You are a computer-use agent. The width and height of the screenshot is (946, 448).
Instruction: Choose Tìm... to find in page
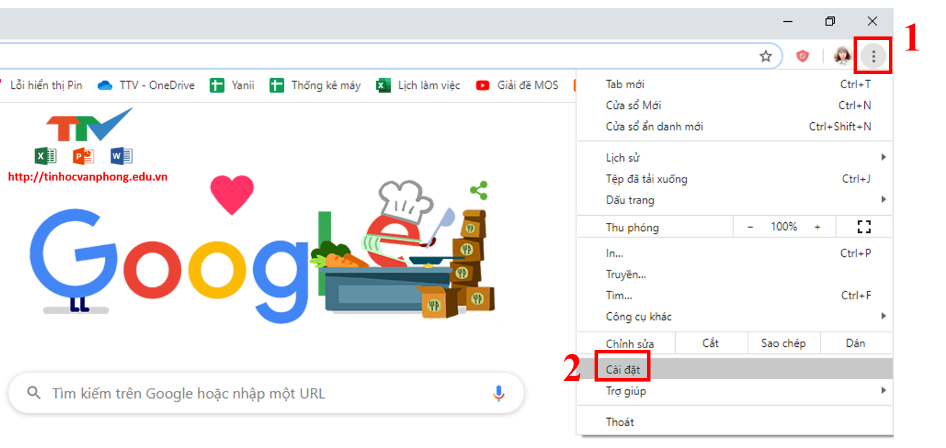pyautogui.click(x=735, y=296)
